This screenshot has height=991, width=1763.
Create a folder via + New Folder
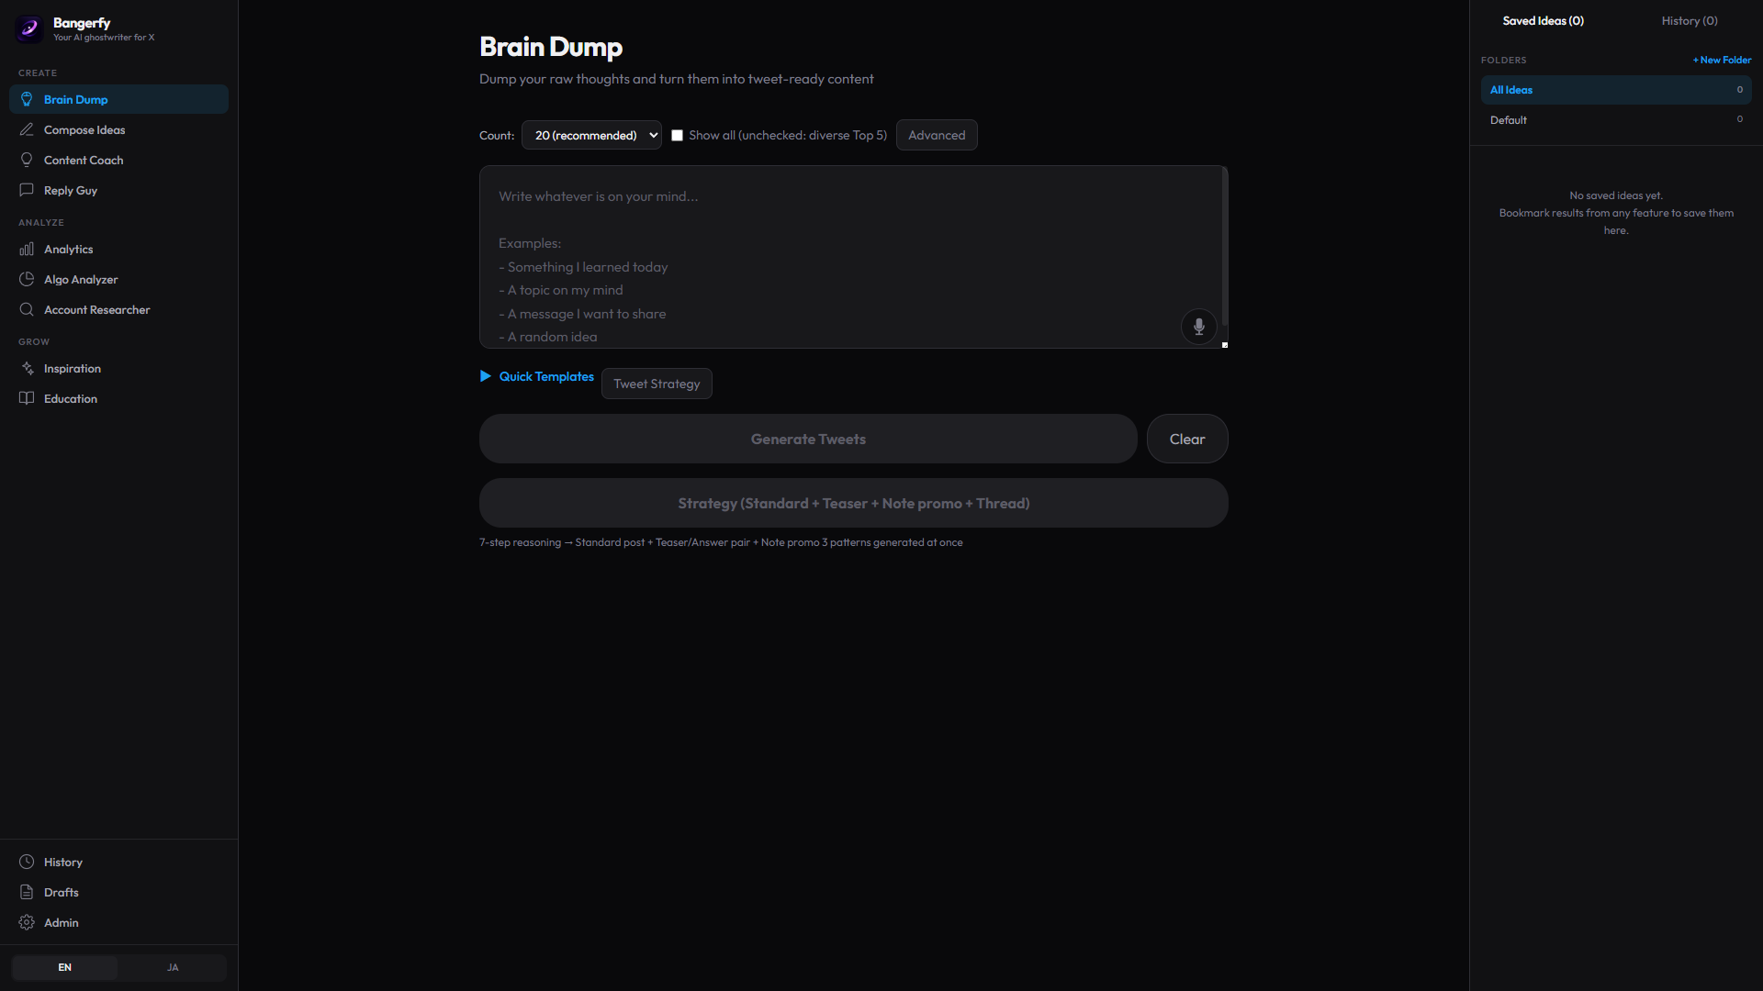[x=1721, y=59]
